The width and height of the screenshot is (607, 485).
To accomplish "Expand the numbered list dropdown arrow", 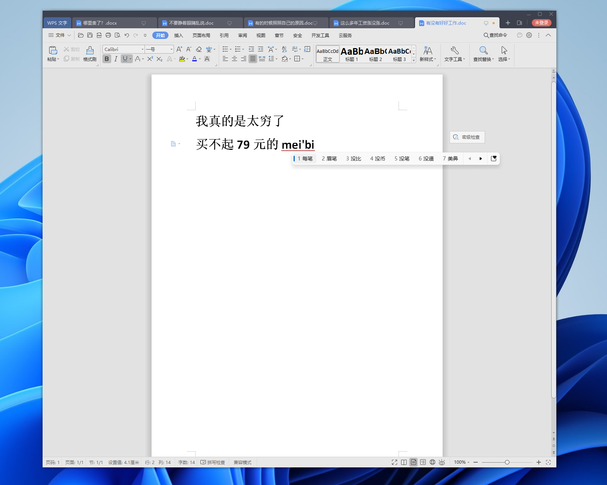I will 243,49.
